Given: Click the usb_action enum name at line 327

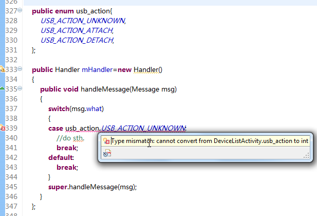Looking at the screenshot, I should click(93, 11).
